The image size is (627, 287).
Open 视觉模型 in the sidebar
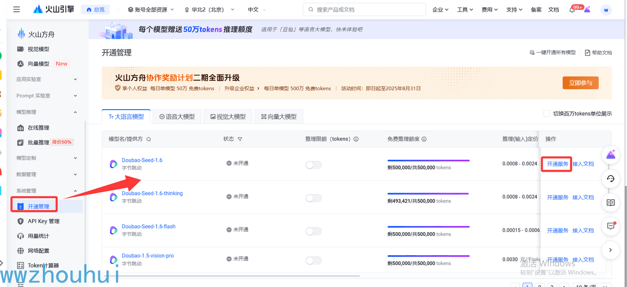tap(39, 49)
